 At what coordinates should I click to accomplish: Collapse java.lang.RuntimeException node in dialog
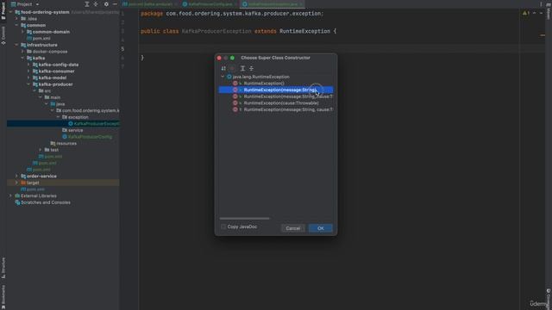[x=223, y=77]
